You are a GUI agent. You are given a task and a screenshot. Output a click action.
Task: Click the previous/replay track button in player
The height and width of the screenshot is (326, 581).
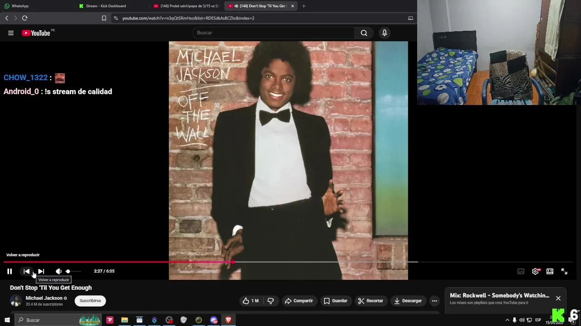26,271
